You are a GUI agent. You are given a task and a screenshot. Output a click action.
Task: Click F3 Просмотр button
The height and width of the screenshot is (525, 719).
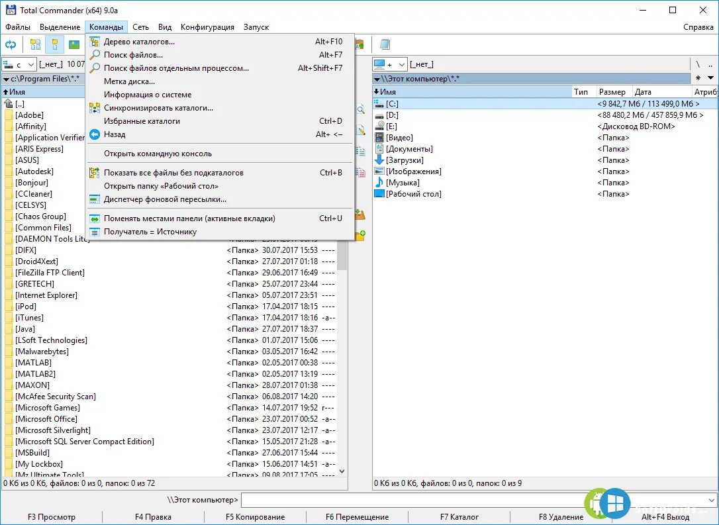pos(52,517)
